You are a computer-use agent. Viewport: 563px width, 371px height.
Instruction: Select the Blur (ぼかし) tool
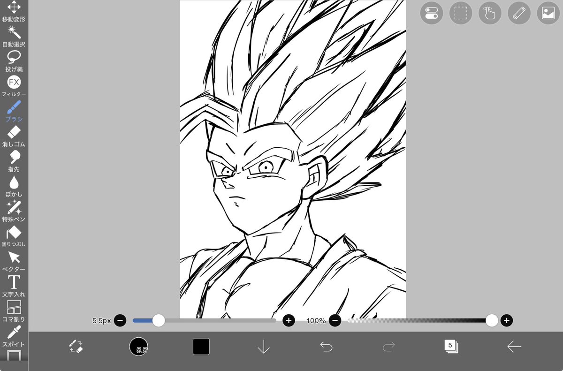tap(14, 187)
